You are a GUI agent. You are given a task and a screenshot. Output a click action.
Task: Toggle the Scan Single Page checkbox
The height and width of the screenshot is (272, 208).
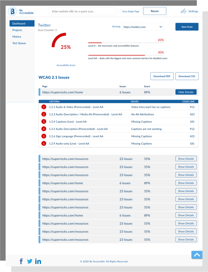[120, 11]
